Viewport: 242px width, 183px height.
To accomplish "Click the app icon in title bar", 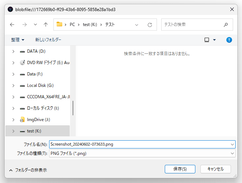I will coord(10,9).
